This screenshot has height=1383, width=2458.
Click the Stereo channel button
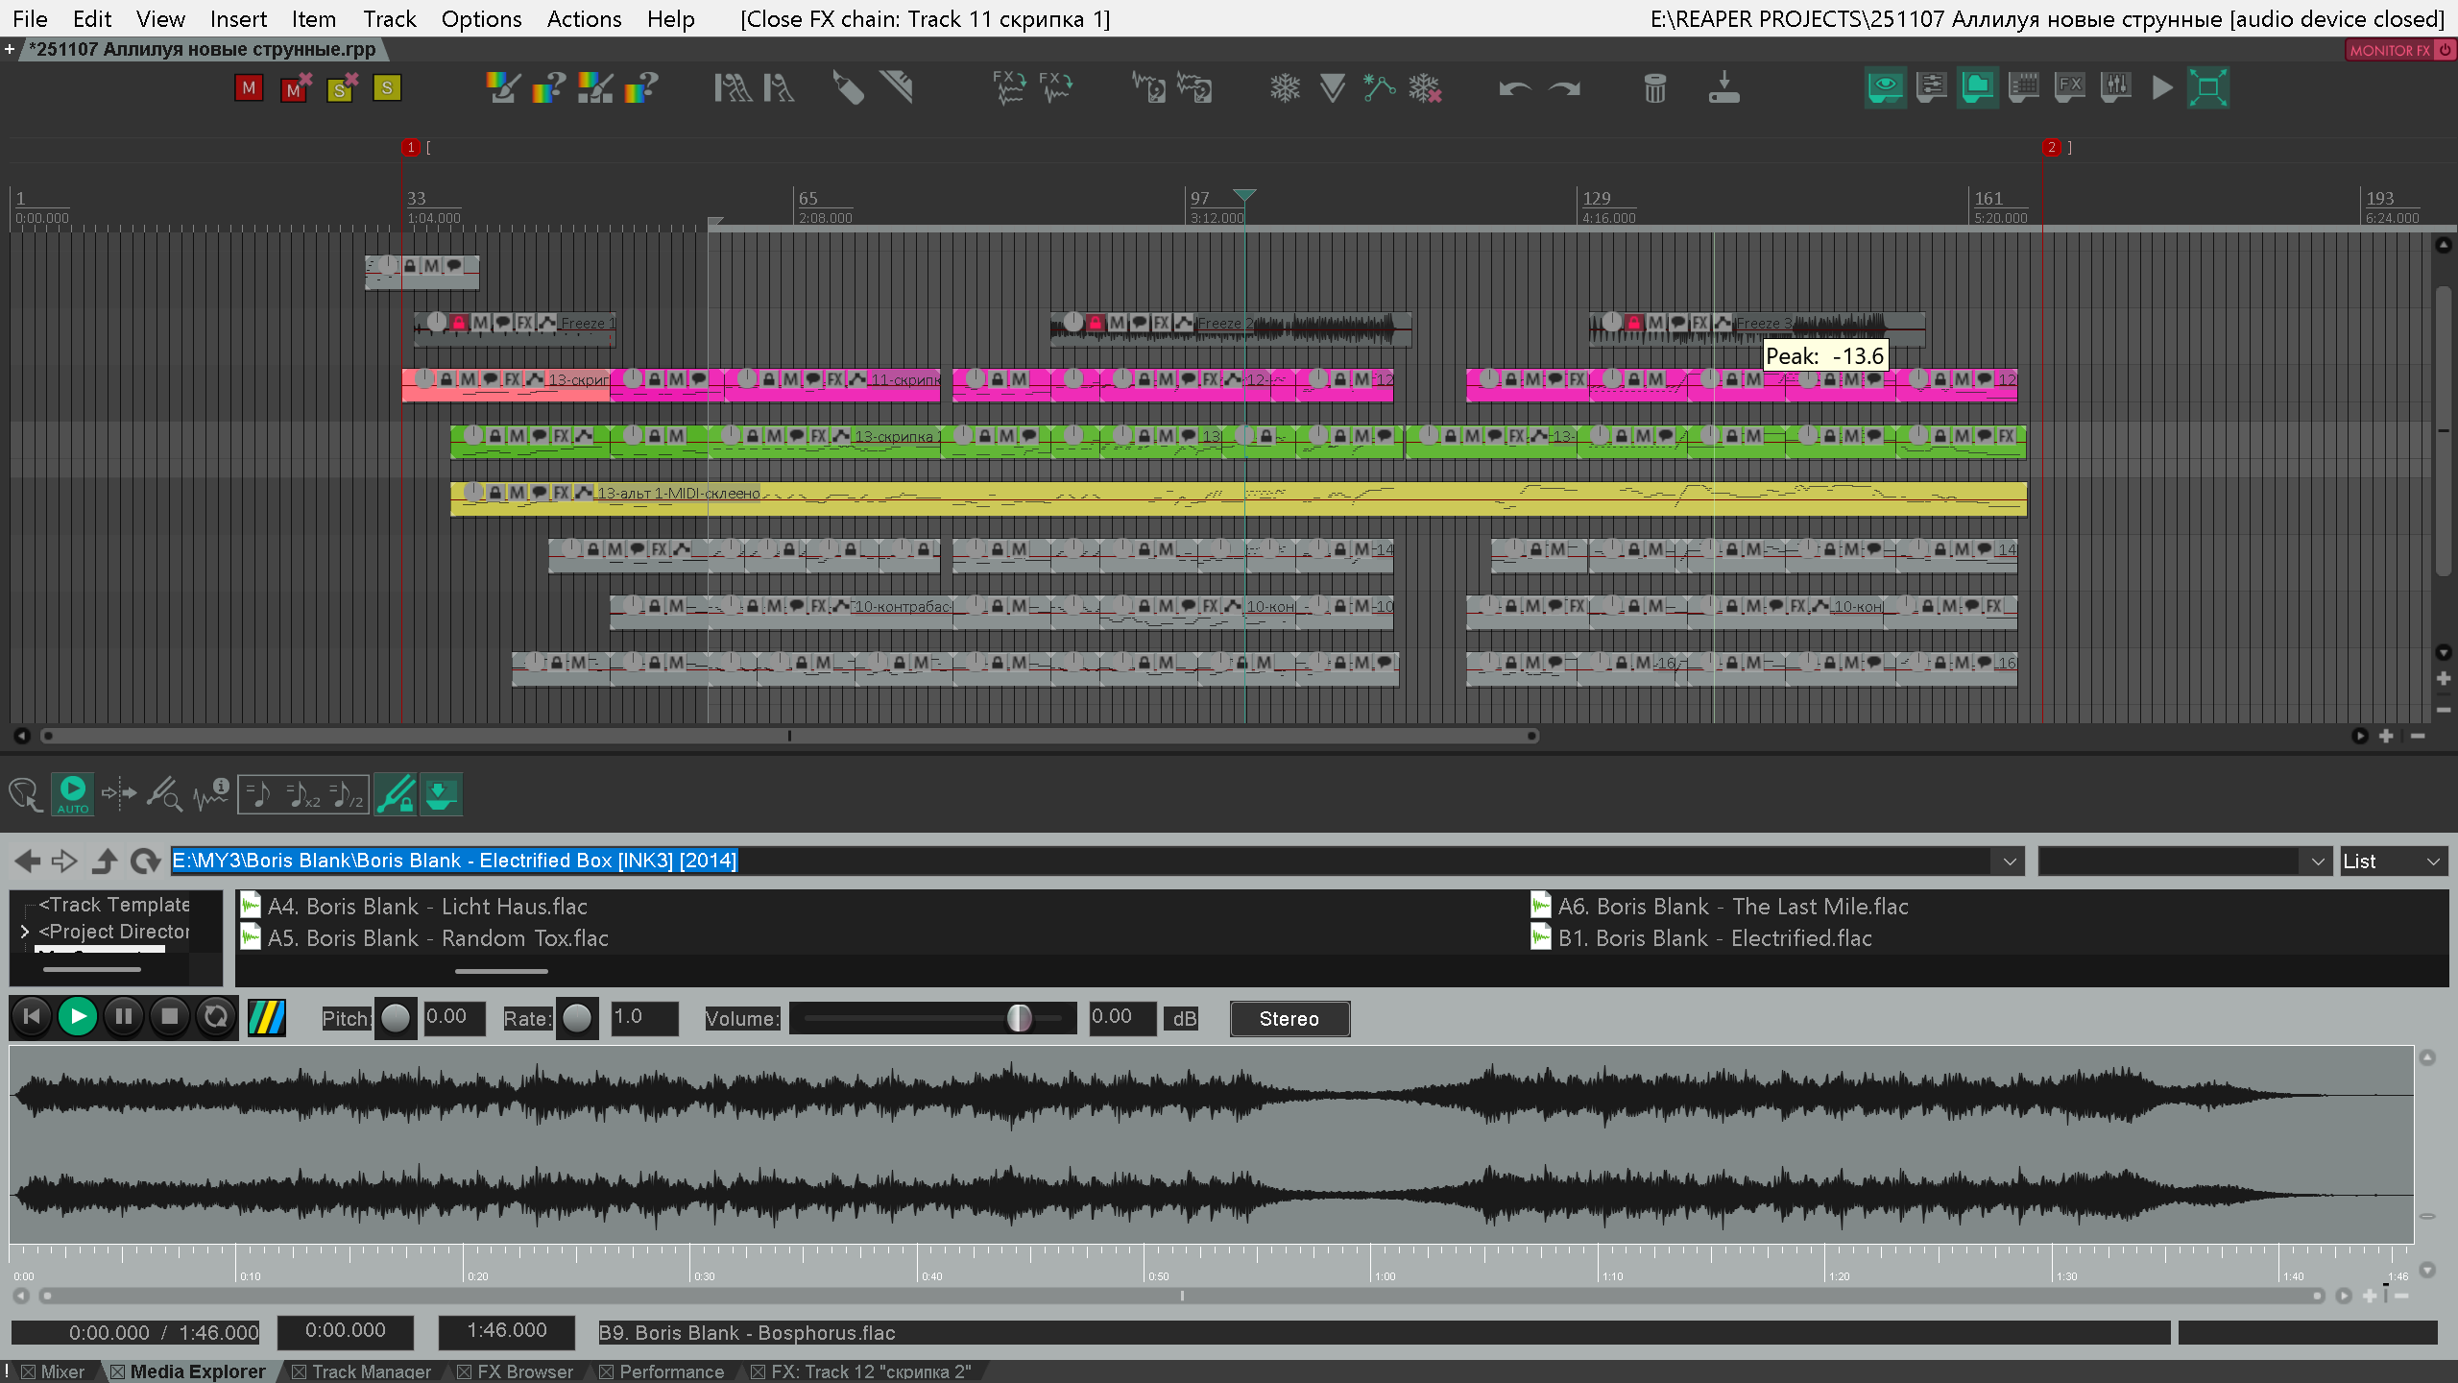coord(1289,1019)
